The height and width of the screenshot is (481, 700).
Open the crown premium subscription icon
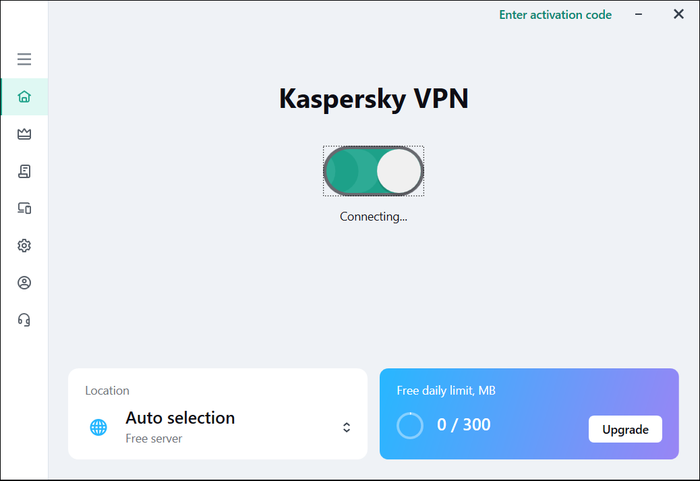coord(24,134)
